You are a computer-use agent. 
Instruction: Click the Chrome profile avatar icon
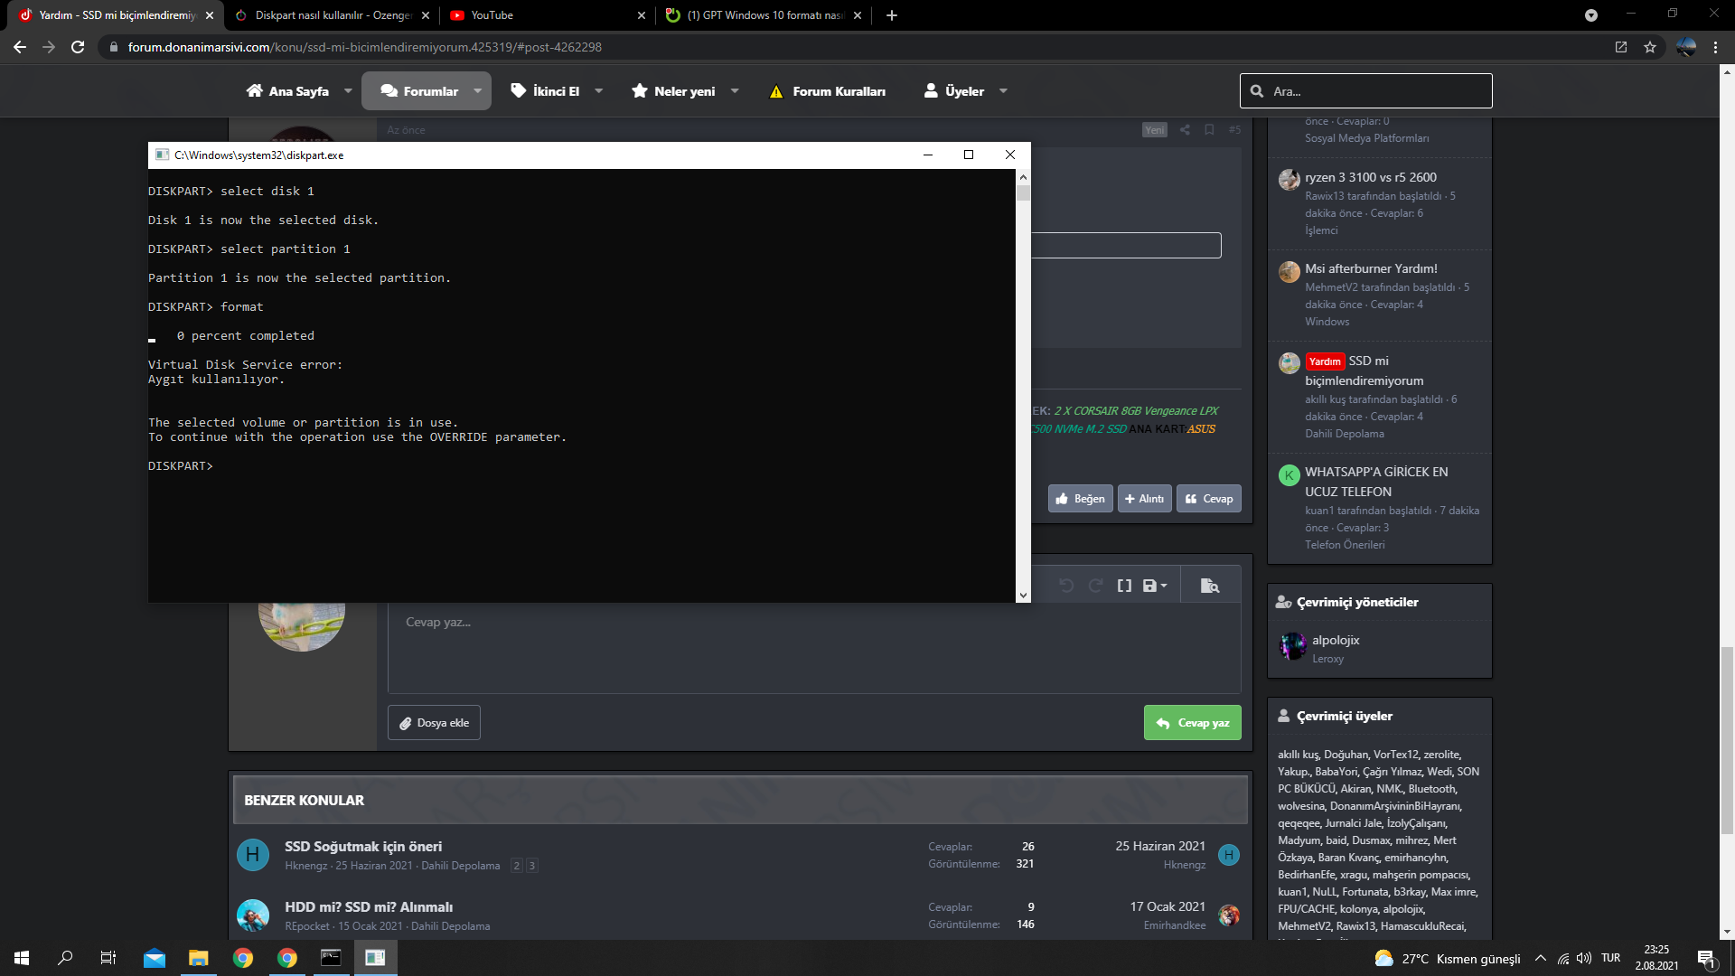(1686, 47)
